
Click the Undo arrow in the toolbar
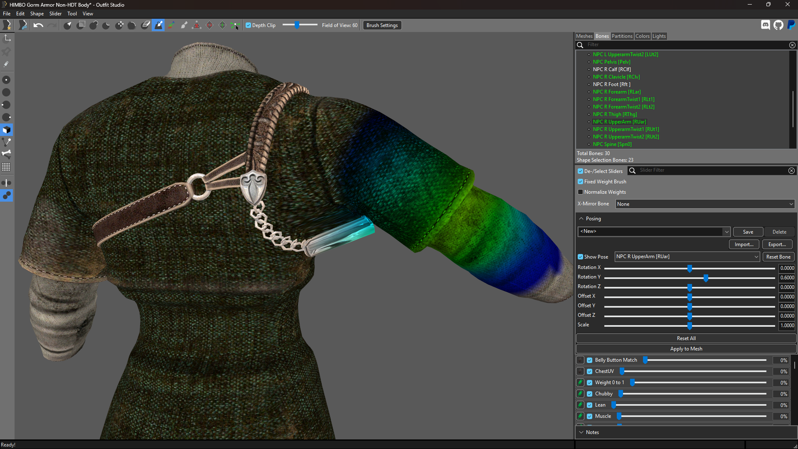[x=38, y=25]
